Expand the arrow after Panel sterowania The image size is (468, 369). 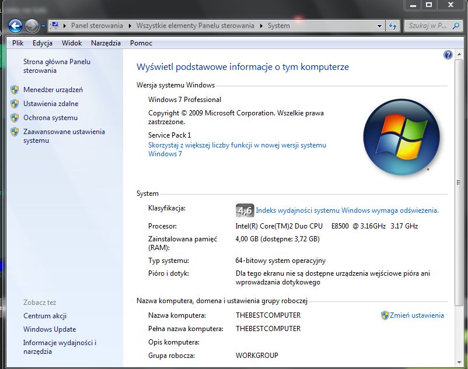pos(130,26)
